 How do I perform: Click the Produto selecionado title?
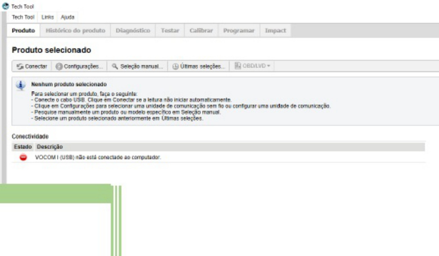coord(52,50)
